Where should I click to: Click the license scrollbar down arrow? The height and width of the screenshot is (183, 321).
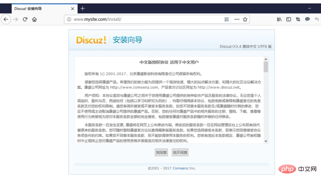(x=266, y=141)
